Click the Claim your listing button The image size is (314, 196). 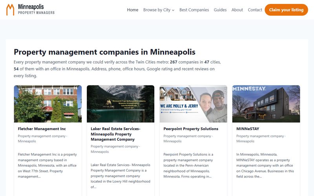click(286, 10)
